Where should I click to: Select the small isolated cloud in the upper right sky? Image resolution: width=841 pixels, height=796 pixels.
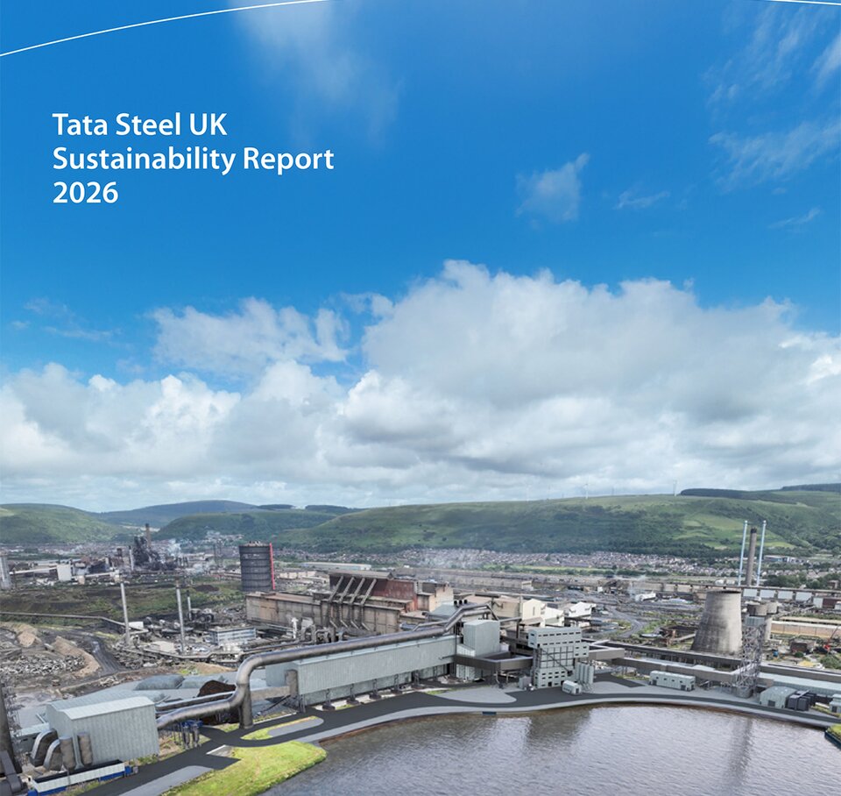(x=553, y=188)
